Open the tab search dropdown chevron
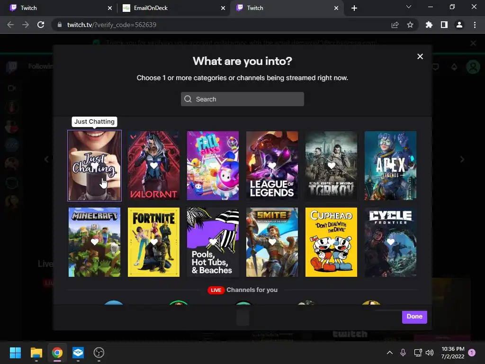Viewport: 485px width, 364px height. coord(409,7)
